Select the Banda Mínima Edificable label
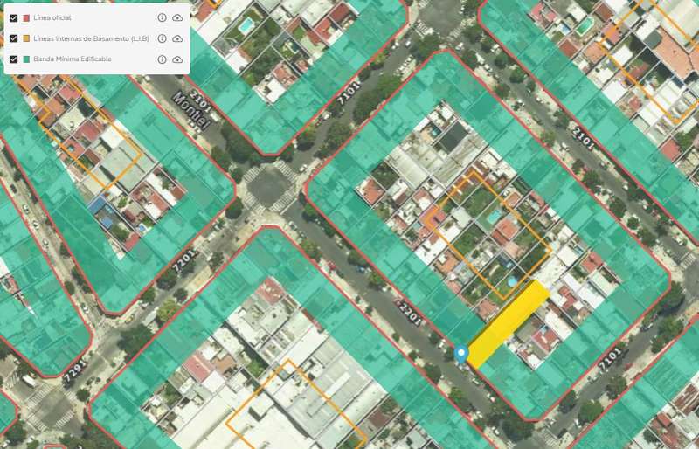Screen dimensions: 699x449 pos(72,59)
